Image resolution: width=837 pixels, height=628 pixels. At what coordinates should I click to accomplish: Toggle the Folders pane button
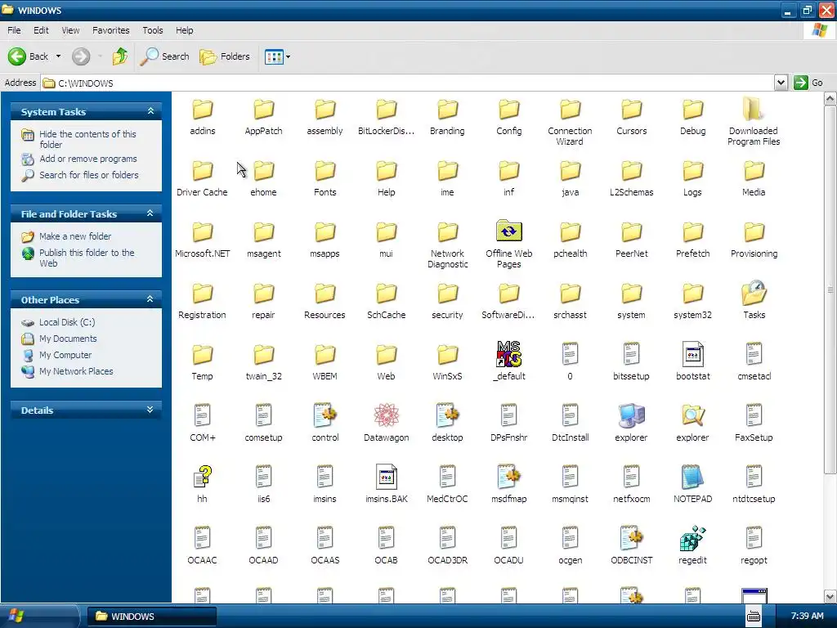point(224,56)
